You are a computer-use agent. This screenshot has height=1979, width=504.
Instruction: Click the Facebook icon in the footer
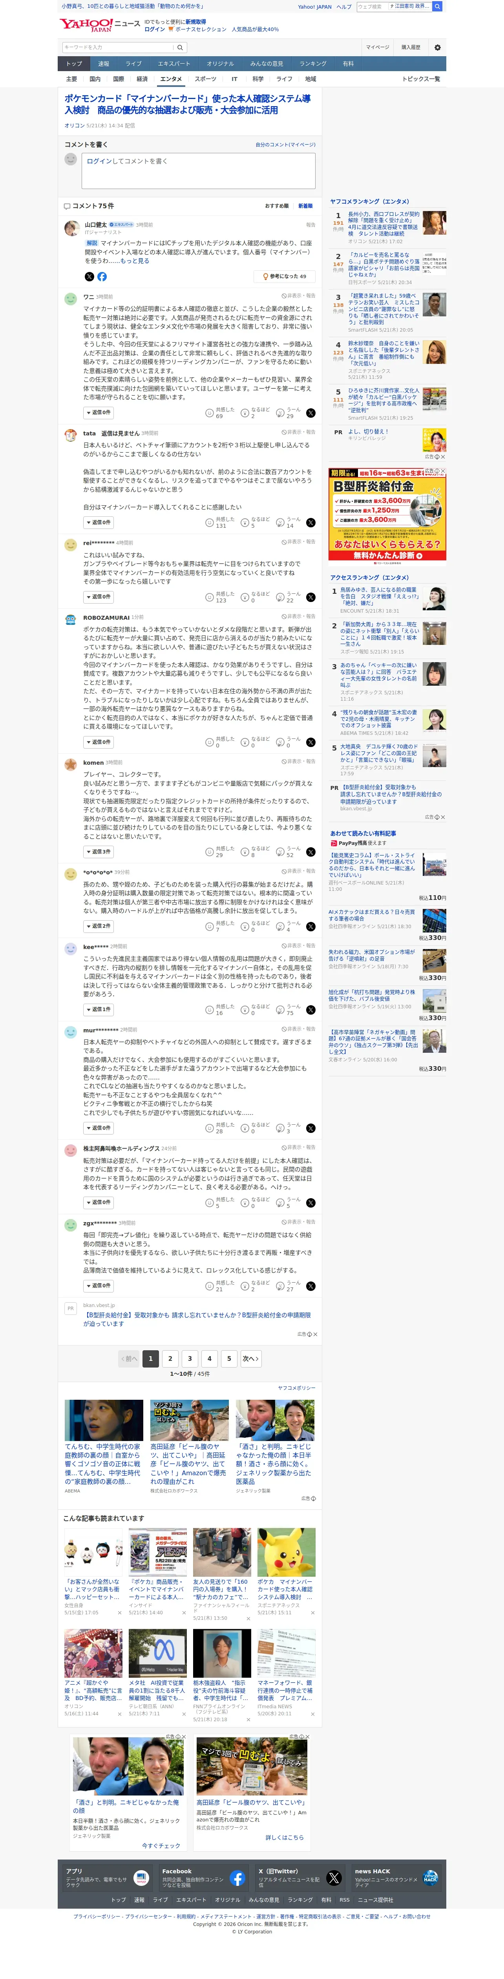pyautogui.click(x=237, y=1878)
